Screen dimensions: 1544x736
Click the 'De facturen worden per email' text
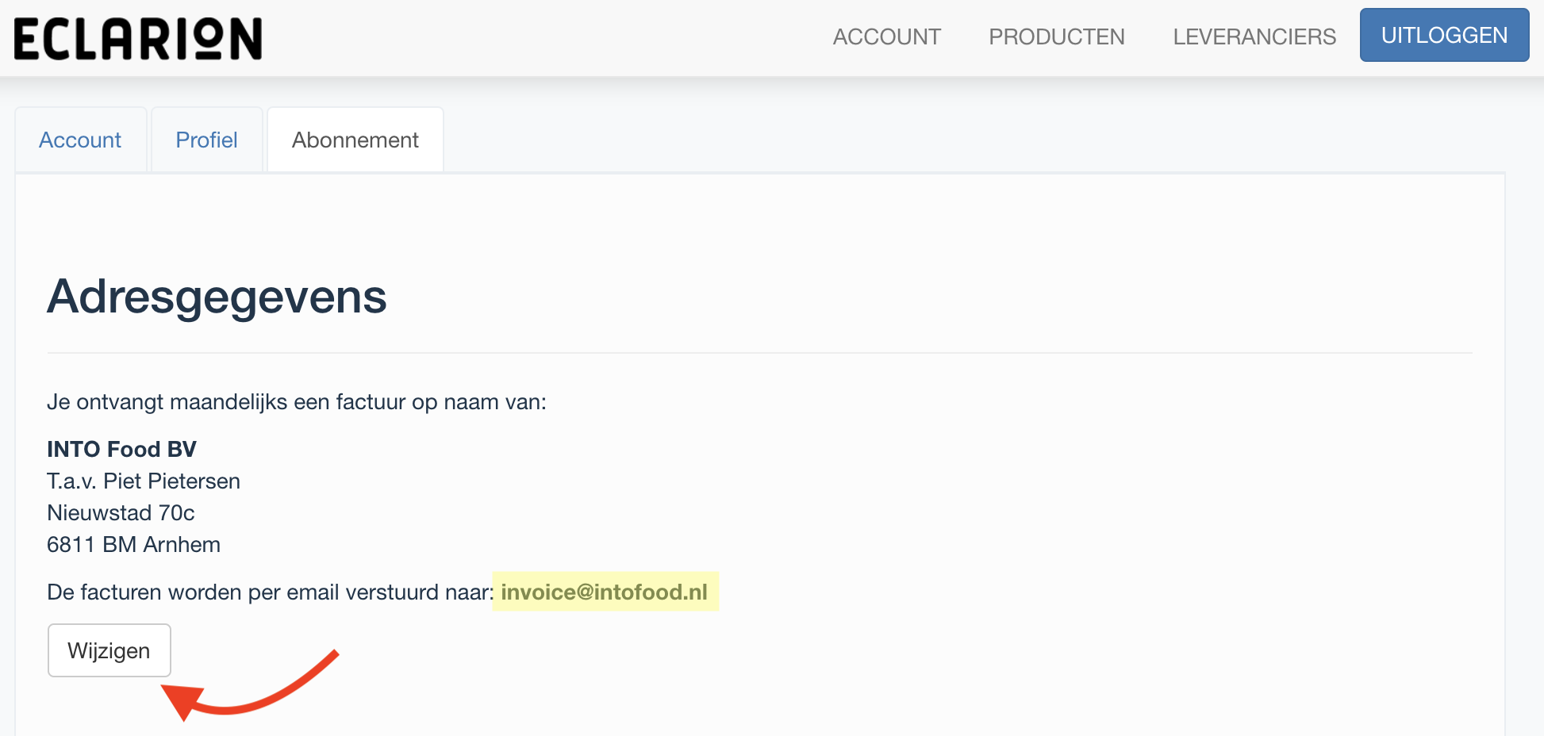coord(270,592)
